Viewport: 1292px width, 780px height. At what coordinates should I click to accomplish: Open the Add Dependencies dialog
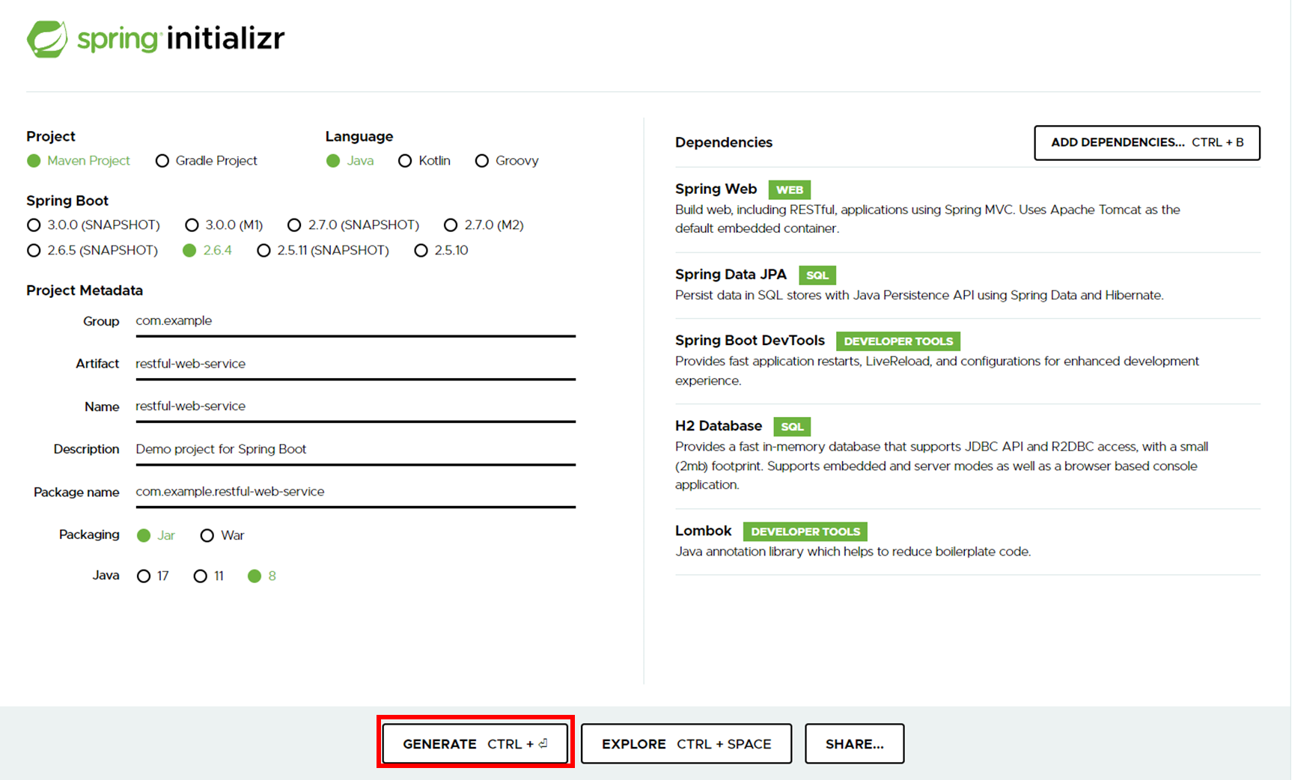tap(1147, 142)
